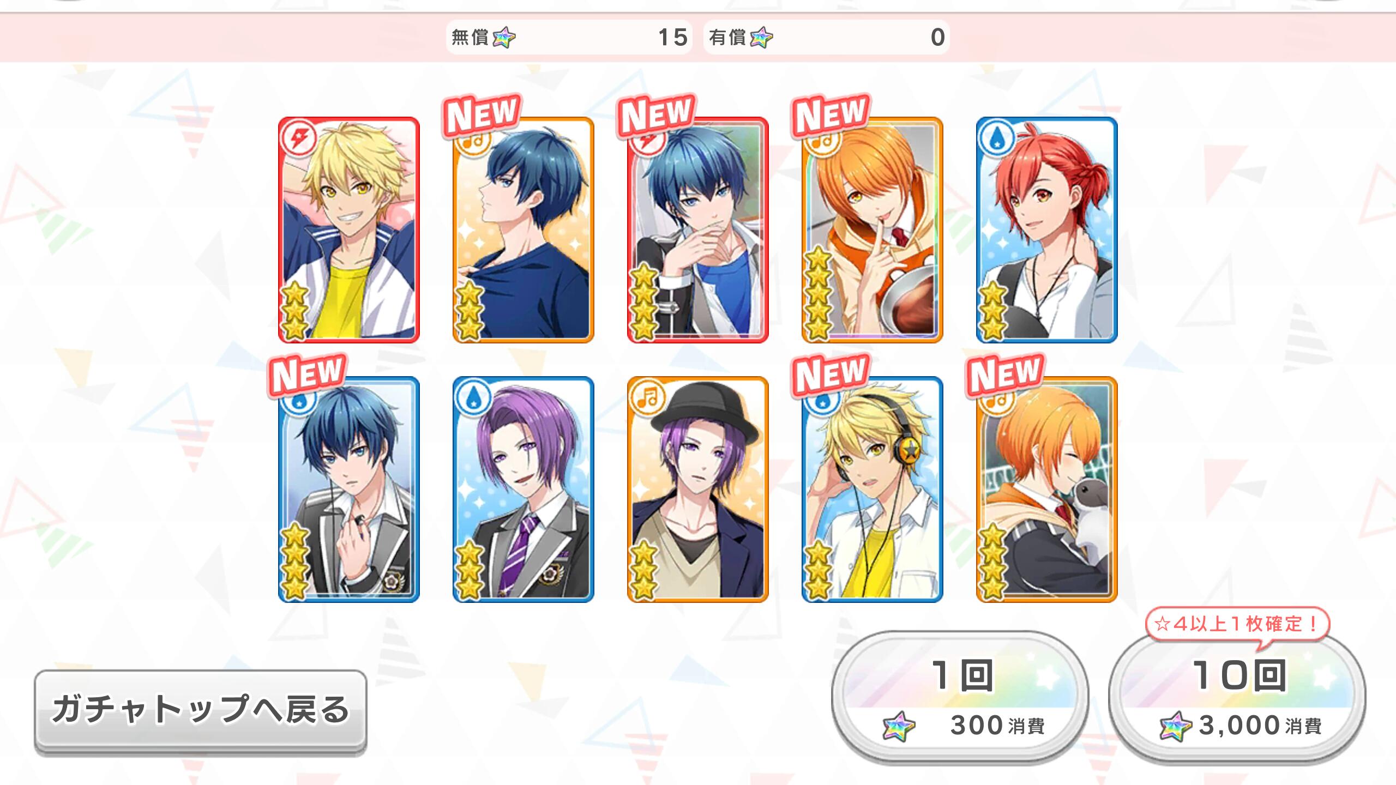Pull once with the 1回 button
Image resolution: width=1396 pixels, height=785 pixels.
(960, 698)
